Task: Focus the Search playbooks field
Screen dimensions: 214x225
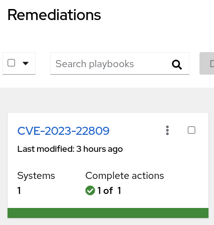Action: 120,64
